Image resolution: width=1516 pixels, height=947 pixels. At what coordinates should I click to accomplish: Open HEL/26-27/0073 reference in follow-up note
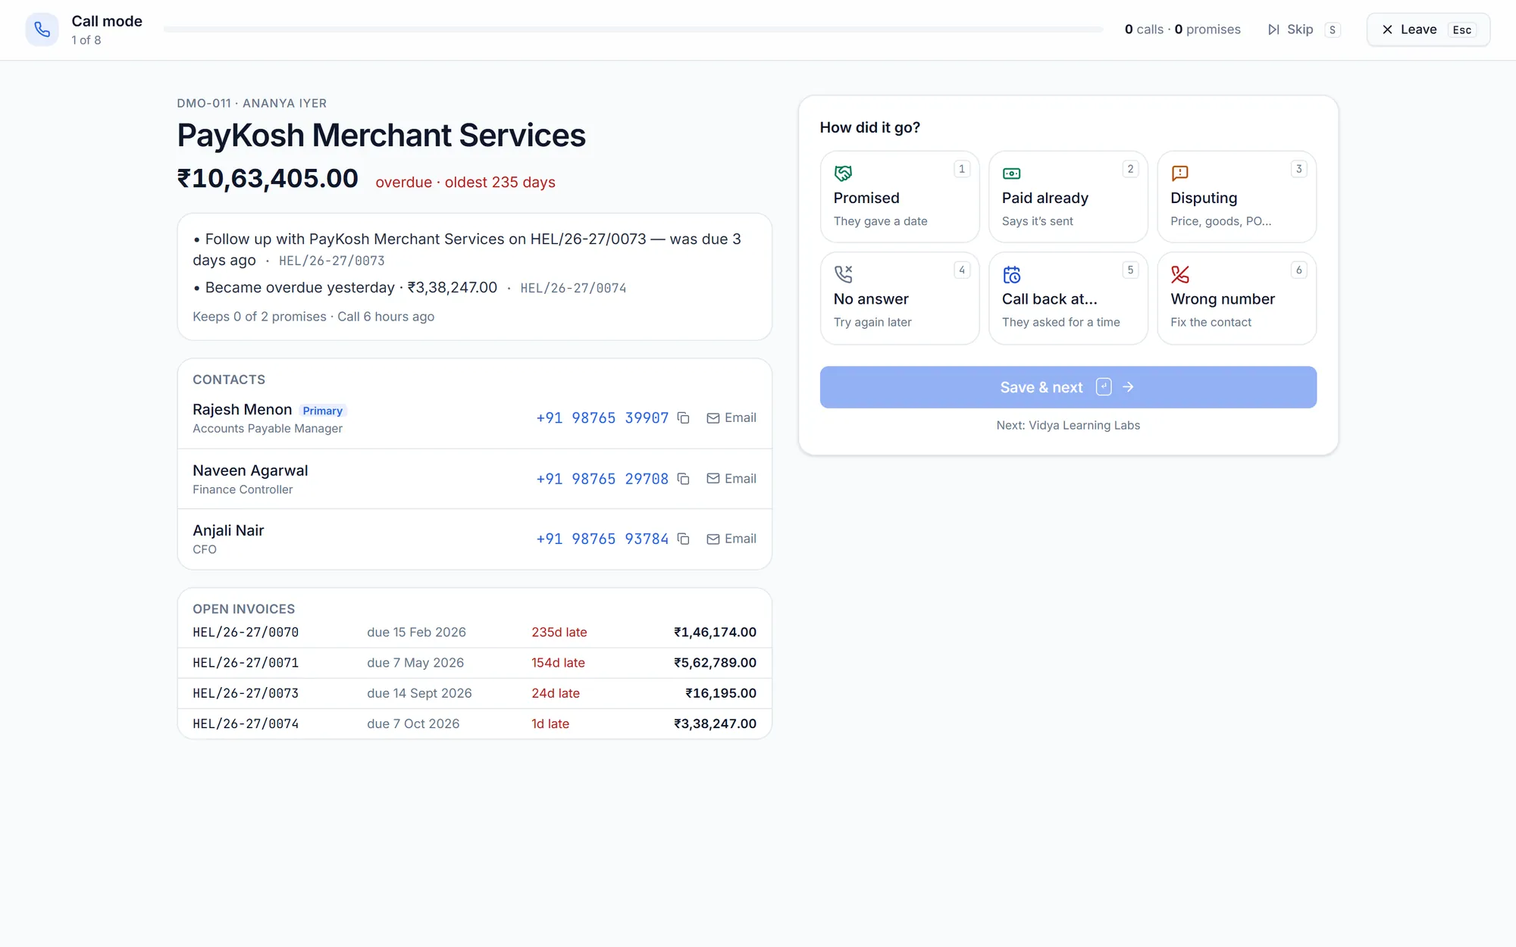331,261
